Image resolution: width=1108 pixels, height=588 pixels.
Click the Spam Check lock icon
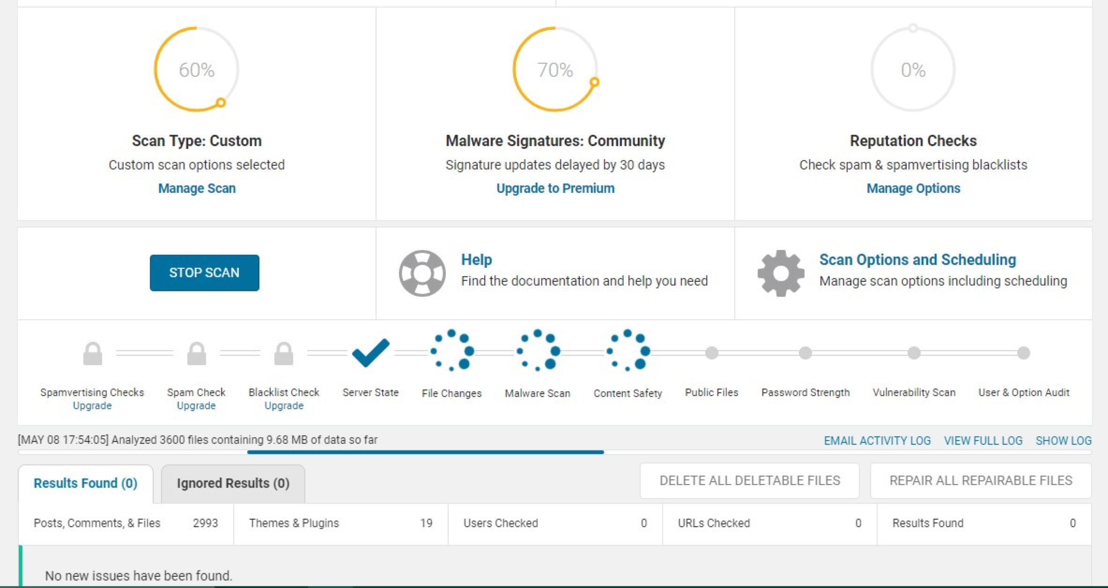pyautogui.click(x=196, y=353)
